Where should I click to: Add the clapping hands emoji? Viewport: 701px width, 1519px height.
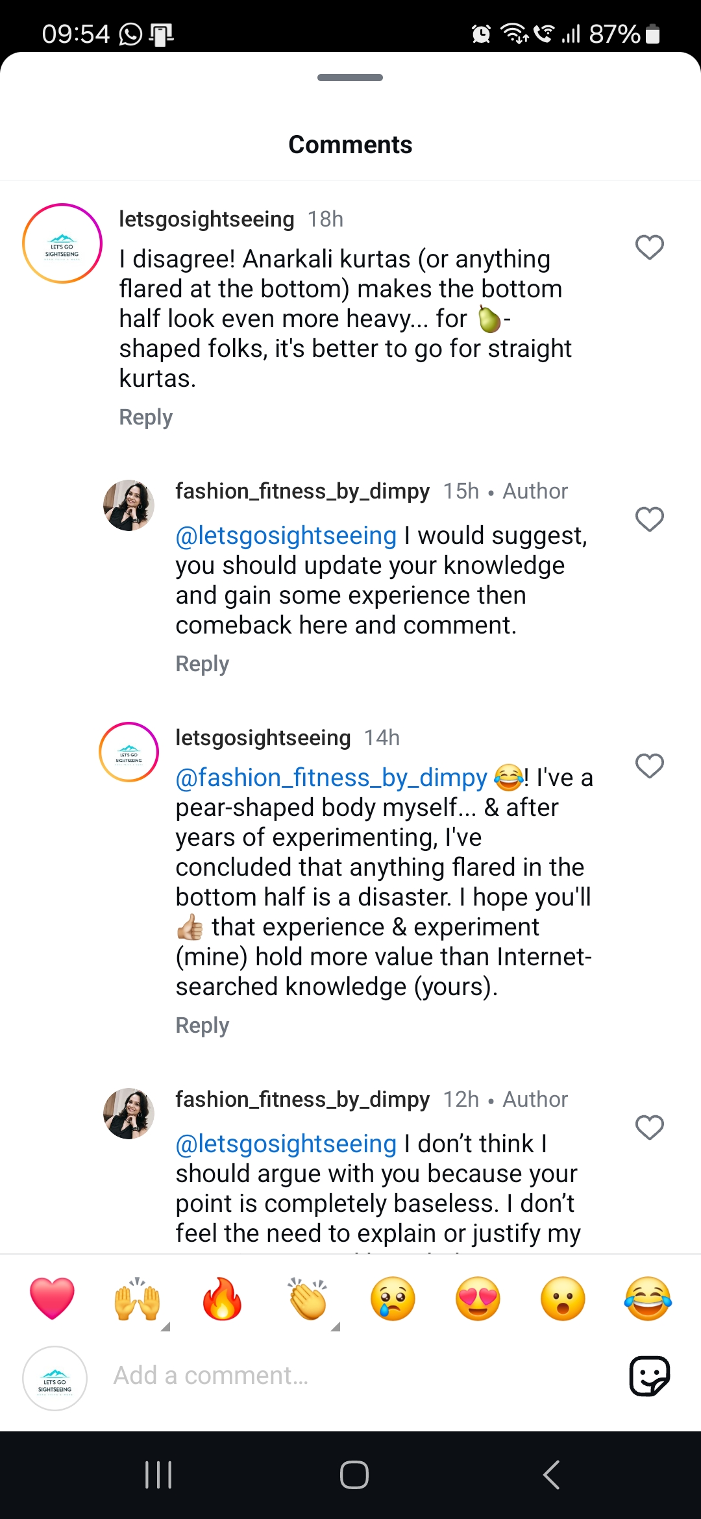point(308,1299)
